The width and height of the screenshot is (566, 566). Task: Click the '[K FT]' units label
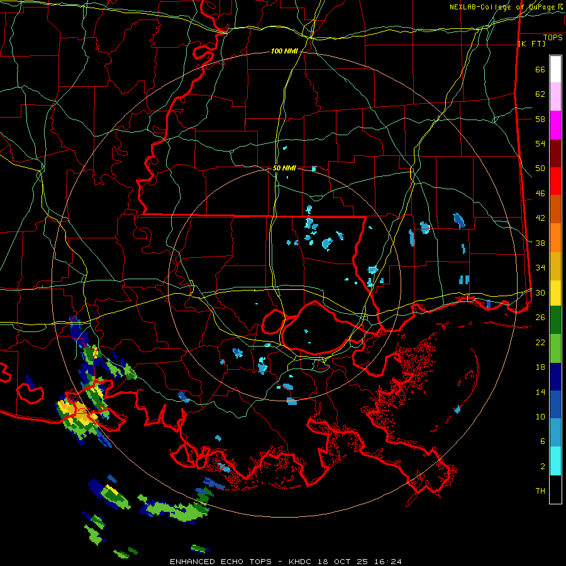coord(531,44)
